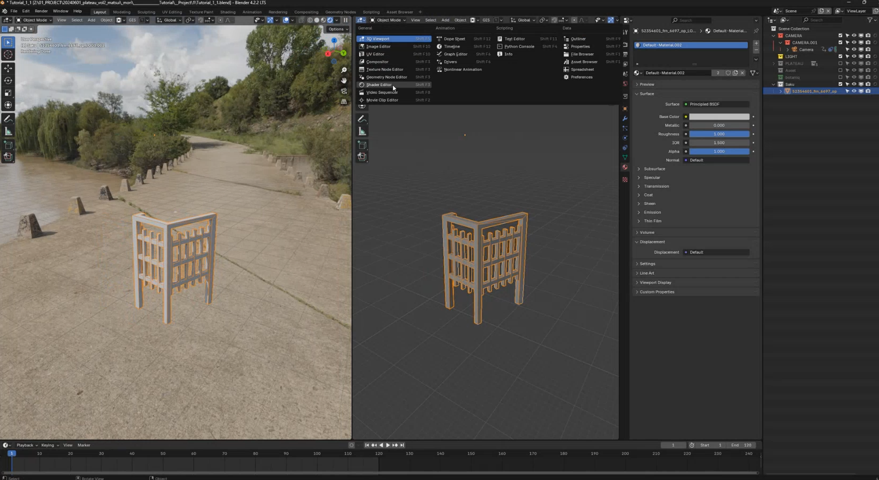The image size is (879, 480).
Task: Select Preferences in editor type menu
Action: coord(581,77)
